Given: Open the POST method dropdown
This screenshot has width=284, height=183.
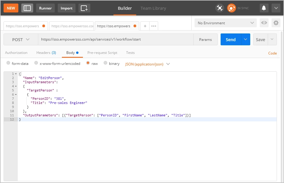Looking at the screenshot, I should click(21, 39).
